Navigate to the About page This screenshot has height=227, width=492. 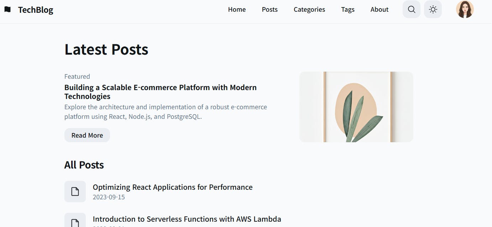pyautogui.click(x=379, y=10)
